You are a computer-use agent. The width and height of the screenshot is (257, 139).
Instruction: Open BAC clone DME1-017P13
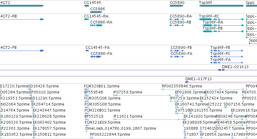tap(198, 79)
